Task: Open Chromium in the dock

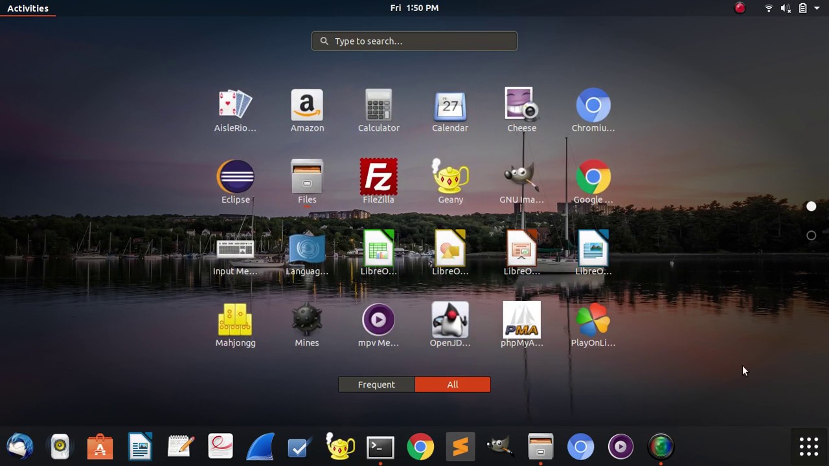Action: [580, 447]
